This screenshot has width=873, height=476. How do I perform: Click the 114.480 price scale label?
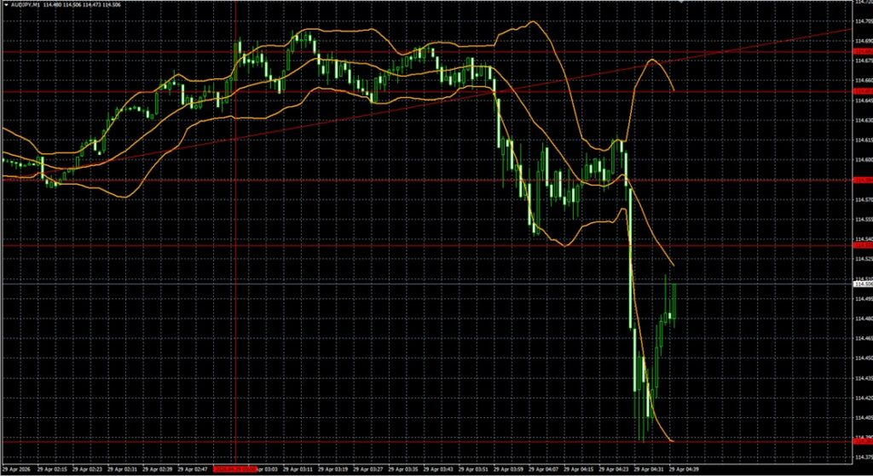[x=863, y=318]
